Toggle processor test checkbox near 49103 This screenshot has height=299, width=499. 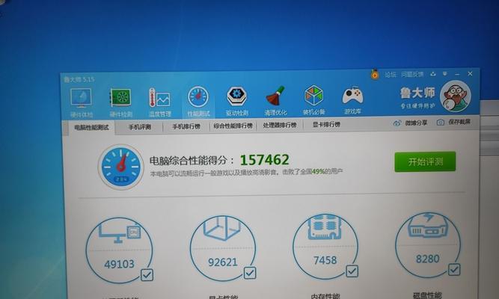[147, 274]
